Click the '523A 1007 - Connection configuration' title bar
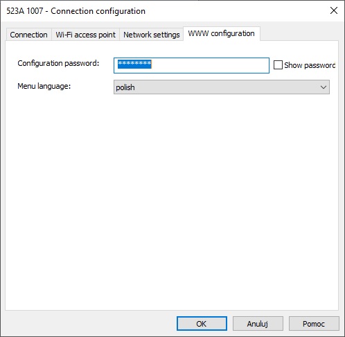This screenshot has height=337, width=345. [x=76, y=11]
